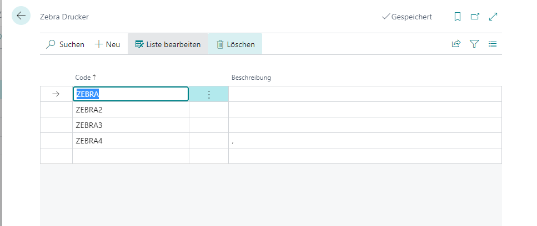Click the ZEBRA4 code cell
The height and width of the screenshot is (226, 537).
pos(131,141)
